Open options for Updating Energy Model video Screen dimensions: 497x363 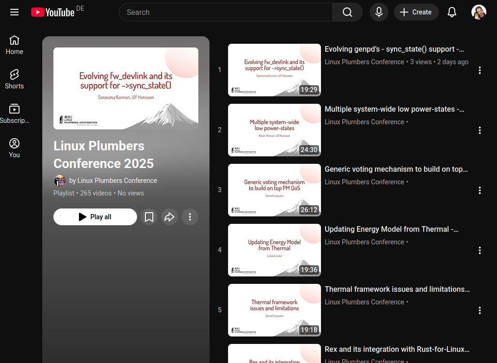[x=480, y=250]
